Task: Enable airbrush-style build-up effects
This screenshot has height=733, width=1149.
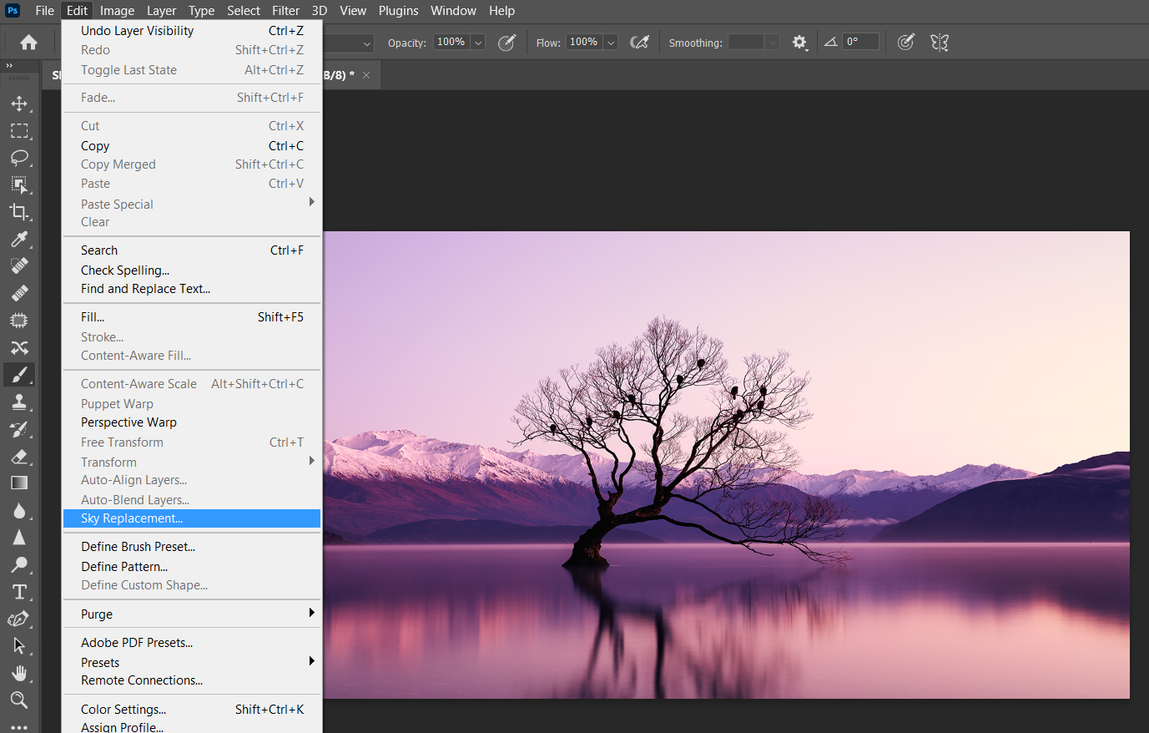Action: click(639, 43)
